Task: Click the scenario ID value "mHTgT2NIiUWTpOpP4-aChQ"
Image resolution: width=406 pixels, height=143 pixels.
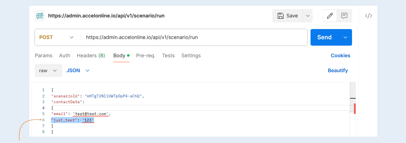Action: tap(113, 96)
